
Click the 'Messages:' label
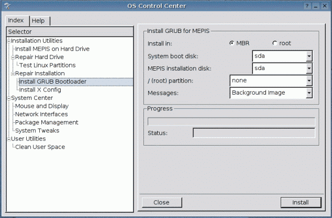[163, 93]
